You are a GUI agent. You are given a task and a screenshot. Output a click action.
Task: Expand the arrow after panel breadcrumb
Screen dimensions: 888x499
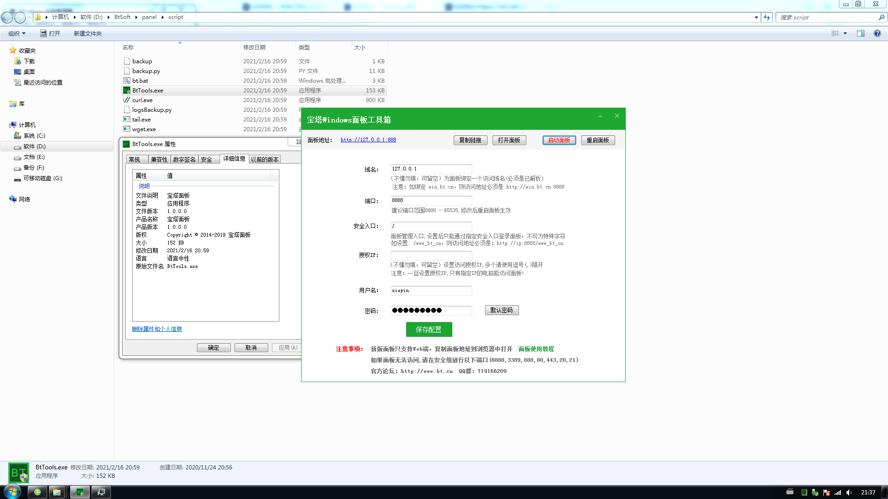[163, 17]
